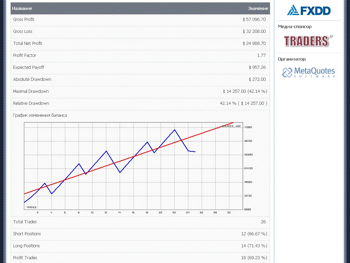The image size is (350, 263).
Task: Select the Maximal Drawdown entry
Action: tap(31, 91)
